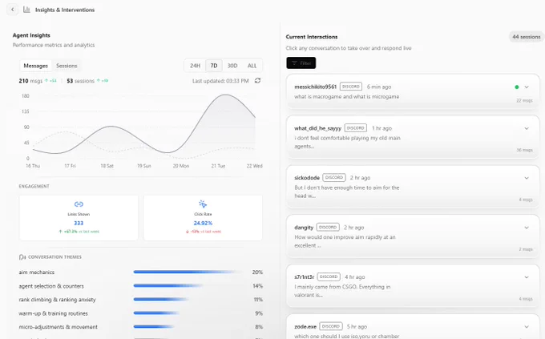Expand the what_did_he_sayyy conversation
The height and width of the screenshot is (339, 545).
[x=527, y=128]
